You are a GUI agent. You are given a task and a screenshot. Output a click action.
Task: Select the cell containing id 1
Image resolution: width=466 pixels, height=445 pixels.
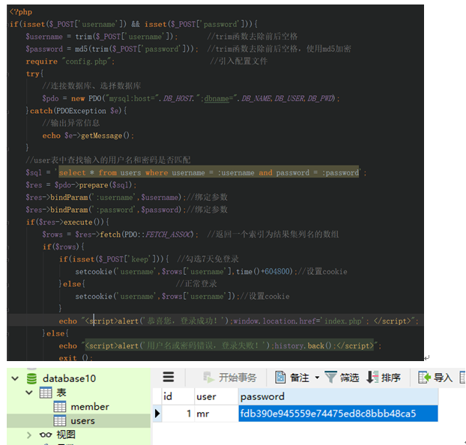pos(178,414)
